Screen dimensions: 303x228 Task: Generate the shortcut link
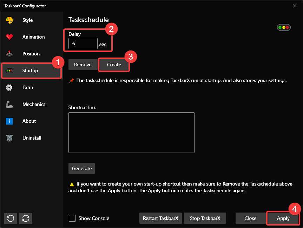coord(82,168)
